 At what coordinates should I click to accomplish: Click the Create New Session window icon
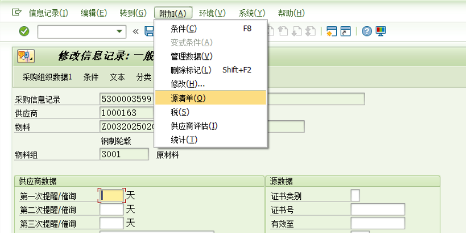(331, 31)
